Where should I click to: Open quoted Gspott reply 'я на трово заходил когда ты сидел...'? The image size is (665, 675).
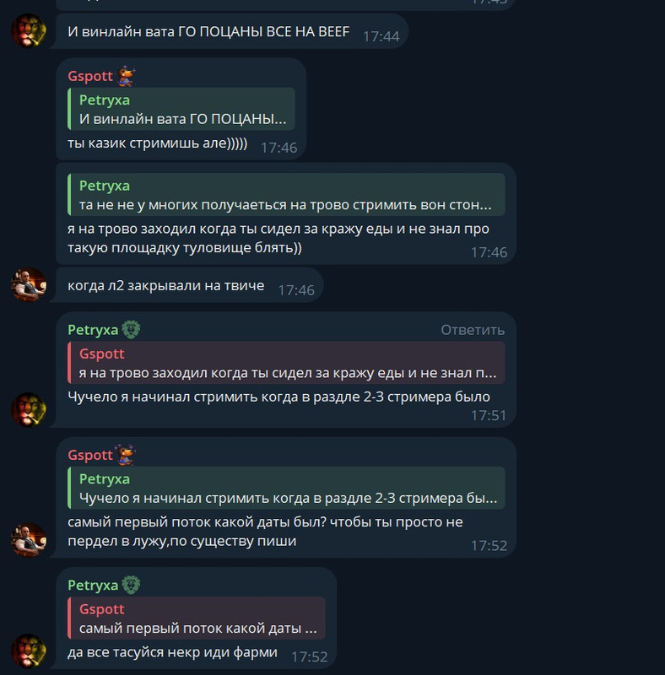click(x=286, y=363)
